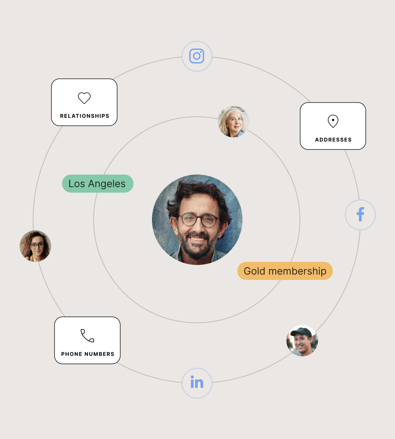Open the Relationships card

84,103
